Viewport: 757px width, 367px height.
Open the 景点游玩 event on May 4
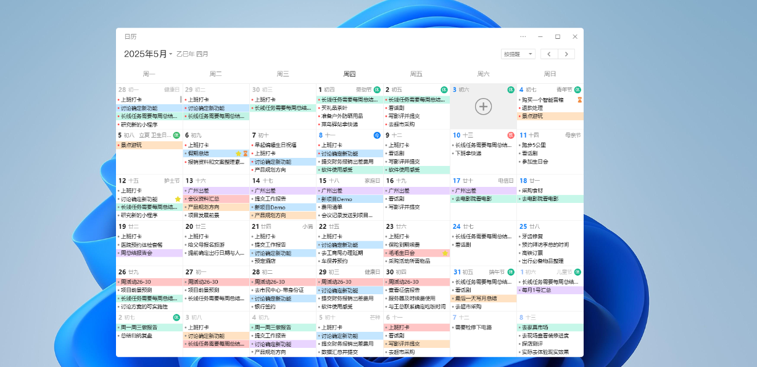point(550,116)
